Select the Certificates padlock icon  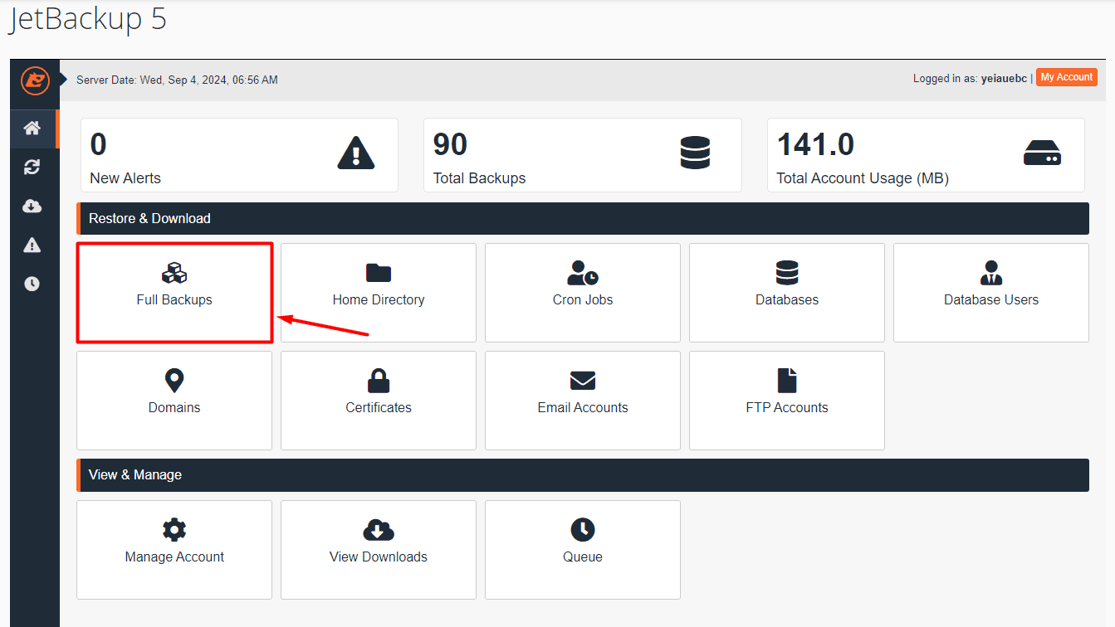378,380
